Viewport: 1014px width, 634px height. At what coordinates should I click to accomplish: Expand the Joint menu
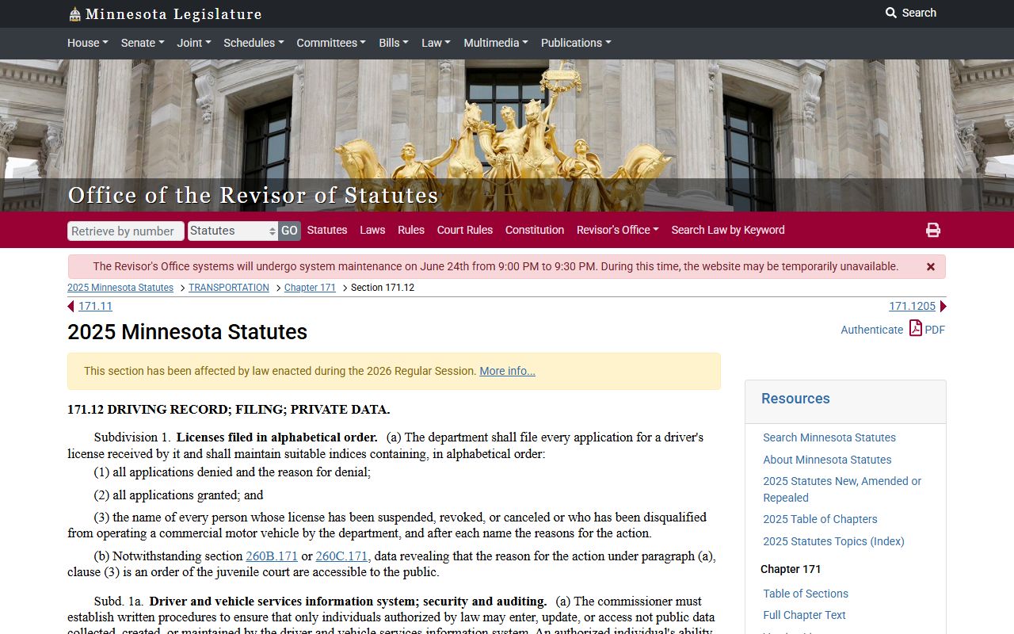pyautogui.click(x=194, y=43)
